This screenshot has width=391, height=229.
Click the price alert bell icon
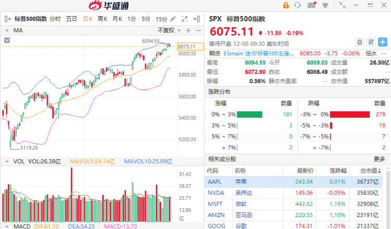(360, 42)
